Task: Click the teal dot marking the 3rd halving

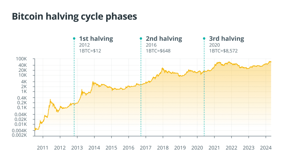Action: (x=204, y=39)
